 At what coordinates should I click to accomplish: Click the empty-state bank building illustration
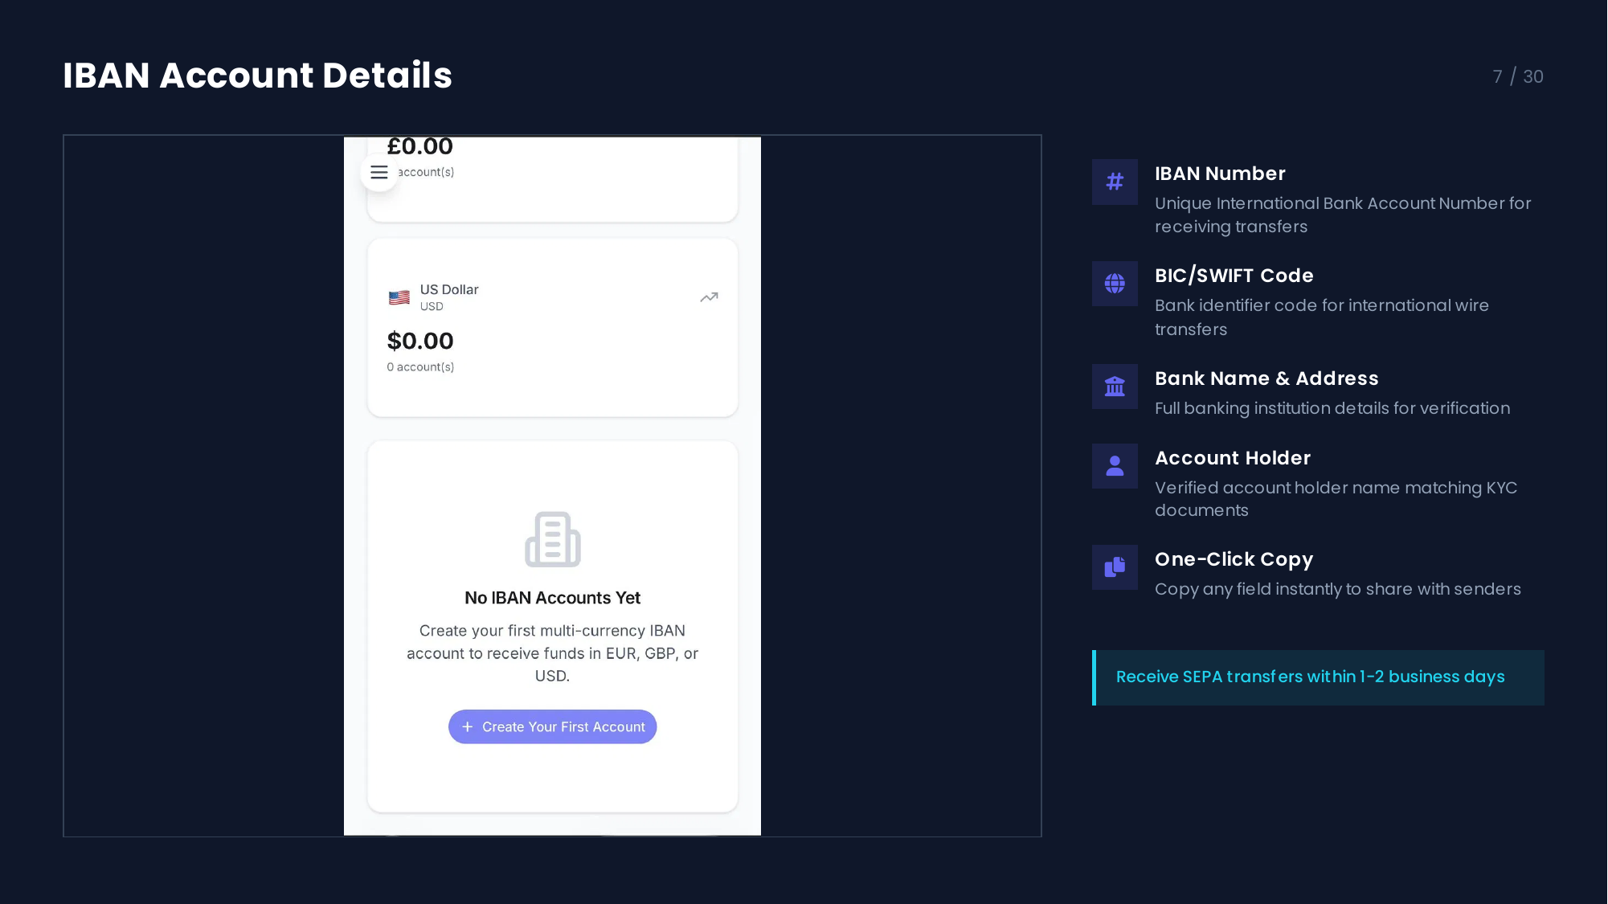click(x=552, y=539)
